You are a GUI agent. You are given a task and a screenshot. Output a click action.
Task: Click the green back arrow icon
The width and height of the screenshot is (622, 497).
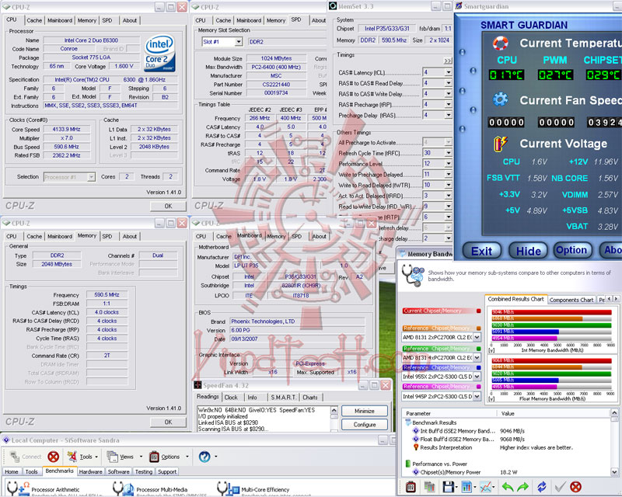click(508, 486)
